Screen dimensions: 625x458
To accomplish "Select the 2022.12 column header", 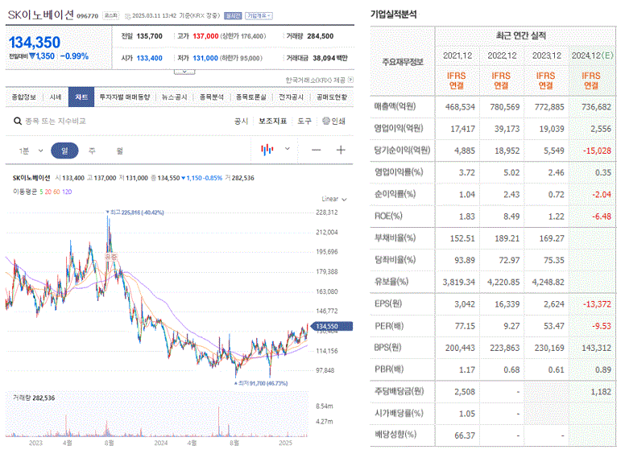I will 502,56.
